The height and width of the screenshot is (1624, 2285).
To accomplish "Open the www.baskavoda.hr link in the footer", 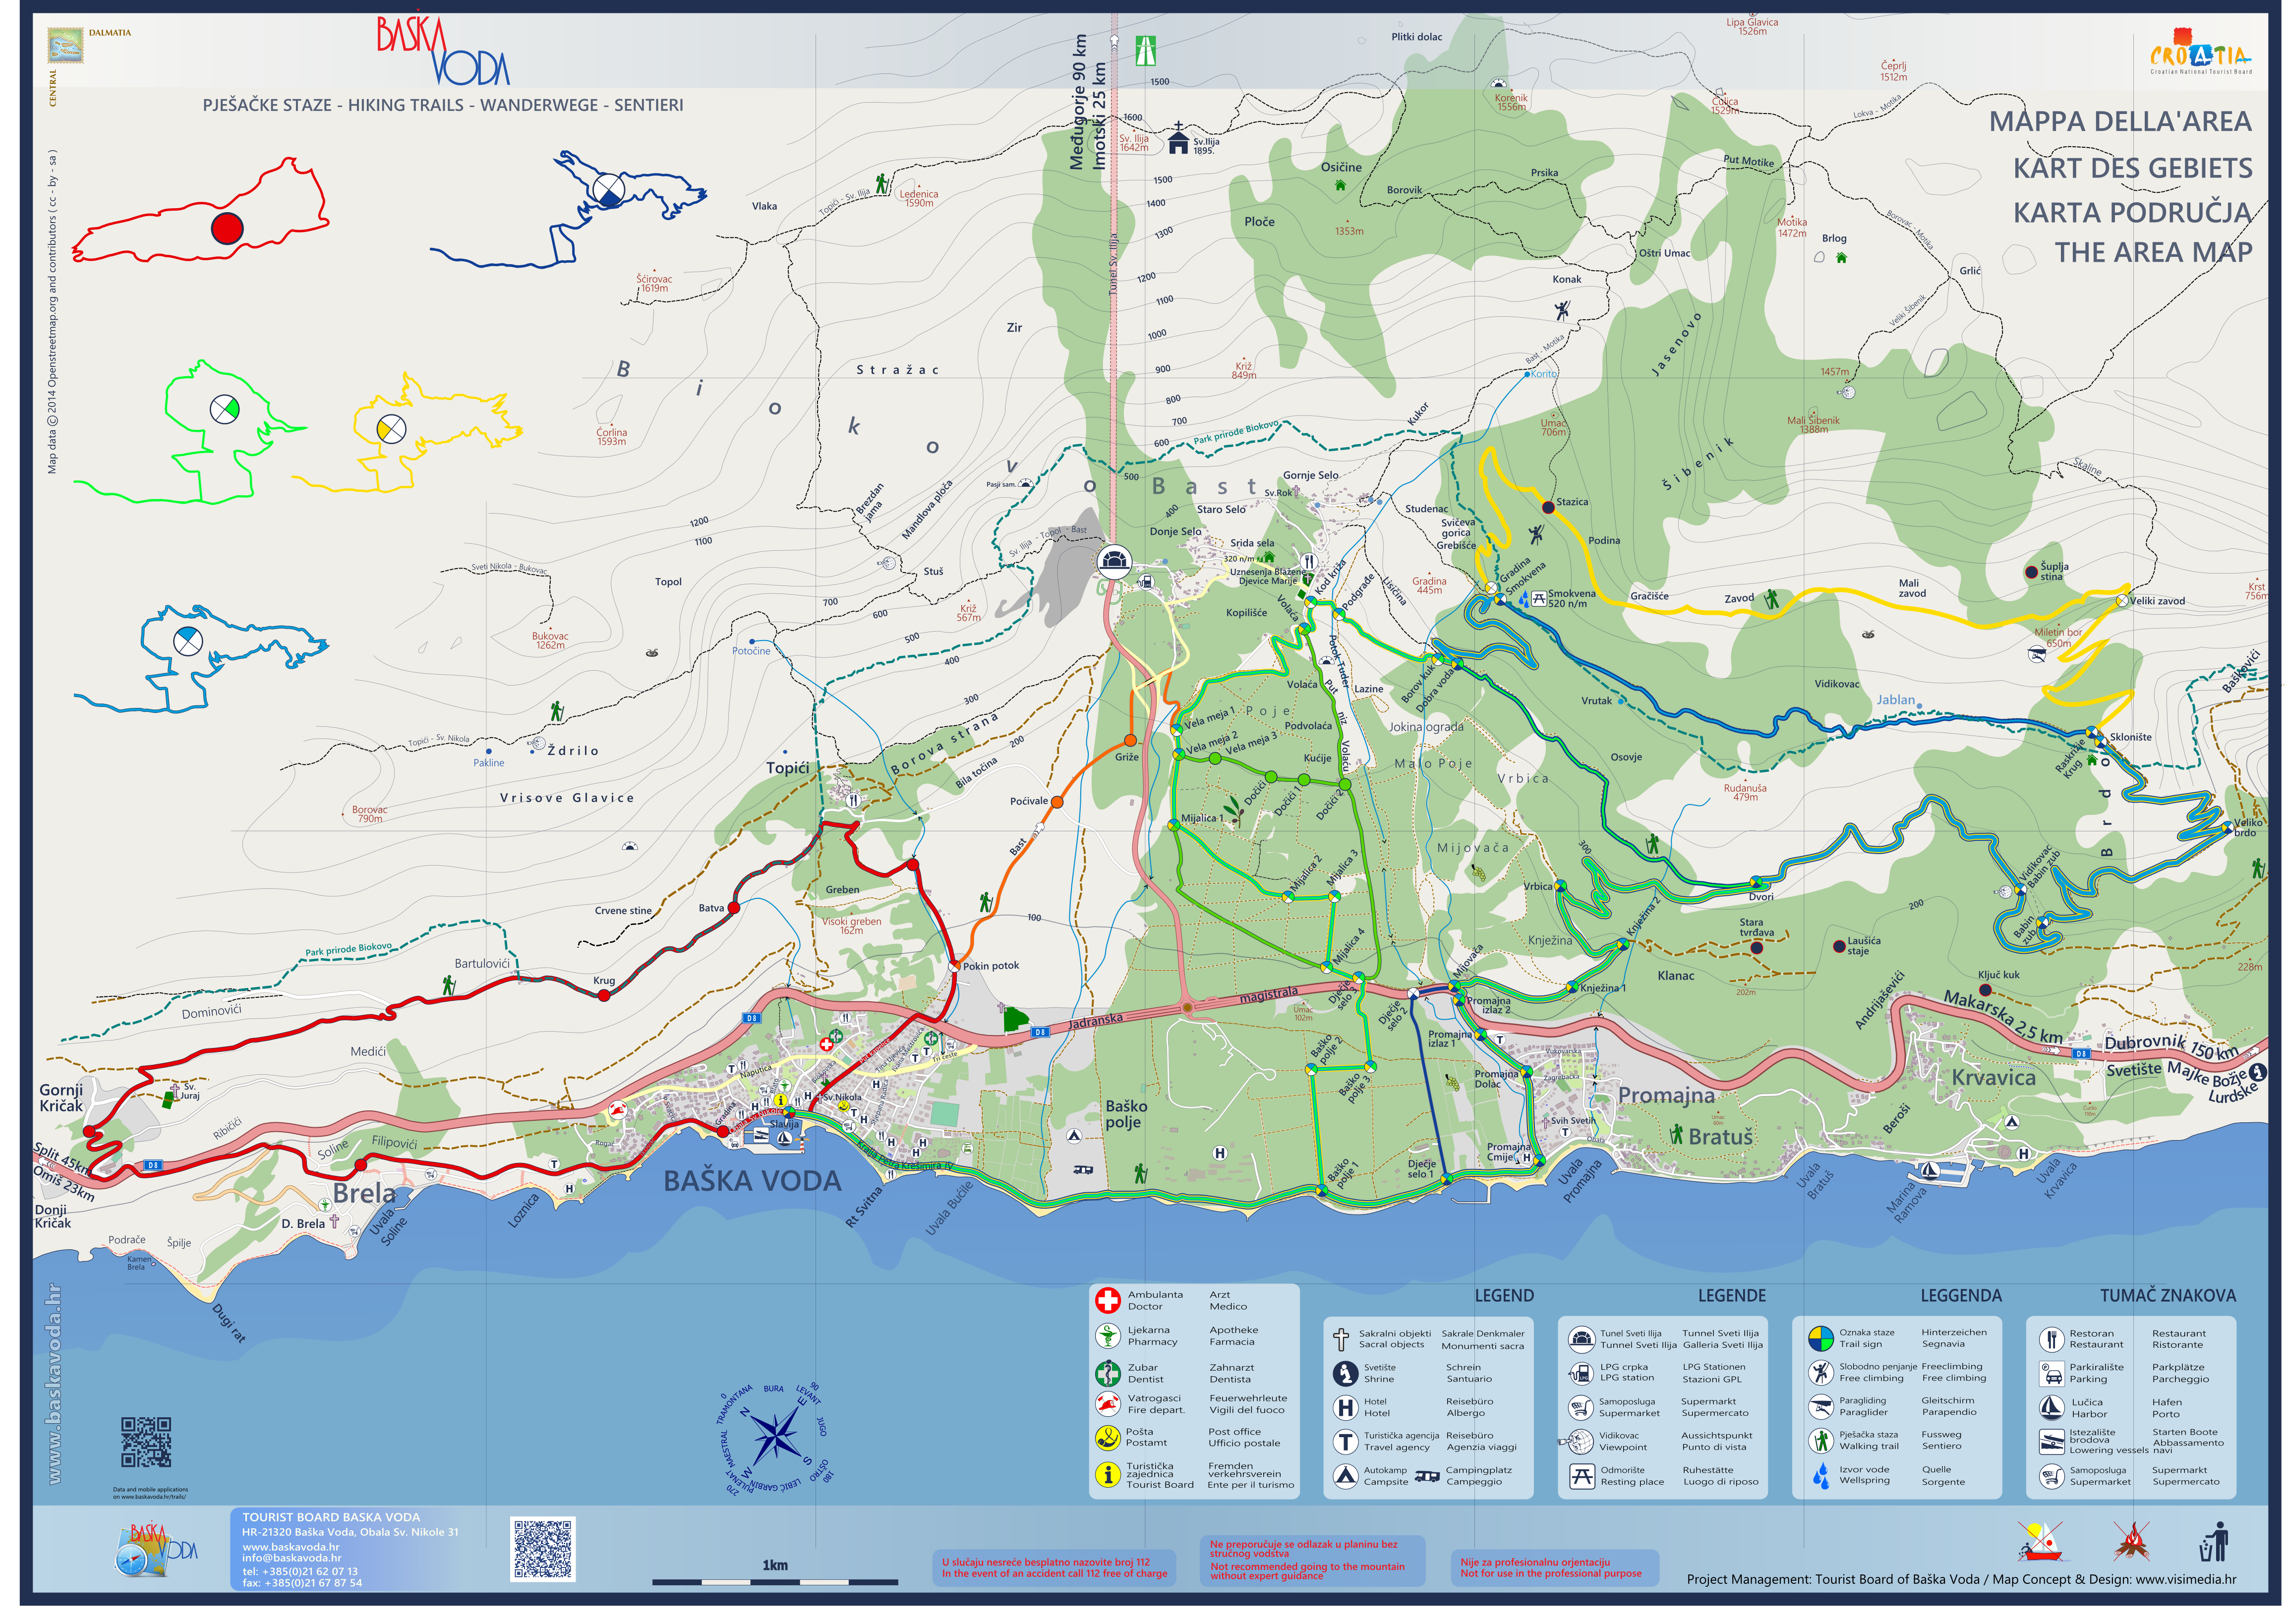I will pyautogui.click(x=290, y=1547).
